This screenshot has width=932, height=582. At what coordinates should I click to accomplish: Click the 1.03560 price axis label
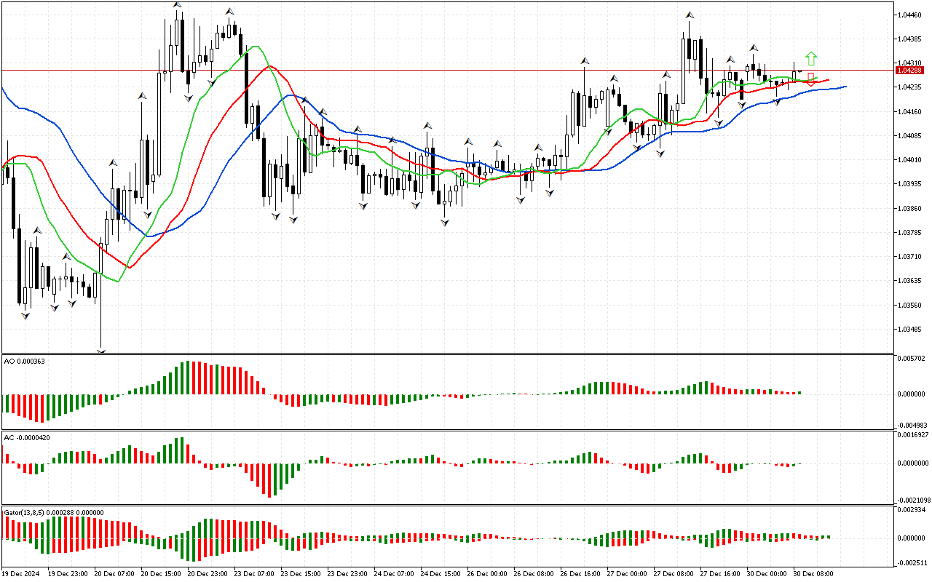pyautogui.click(x=911, y=305)
